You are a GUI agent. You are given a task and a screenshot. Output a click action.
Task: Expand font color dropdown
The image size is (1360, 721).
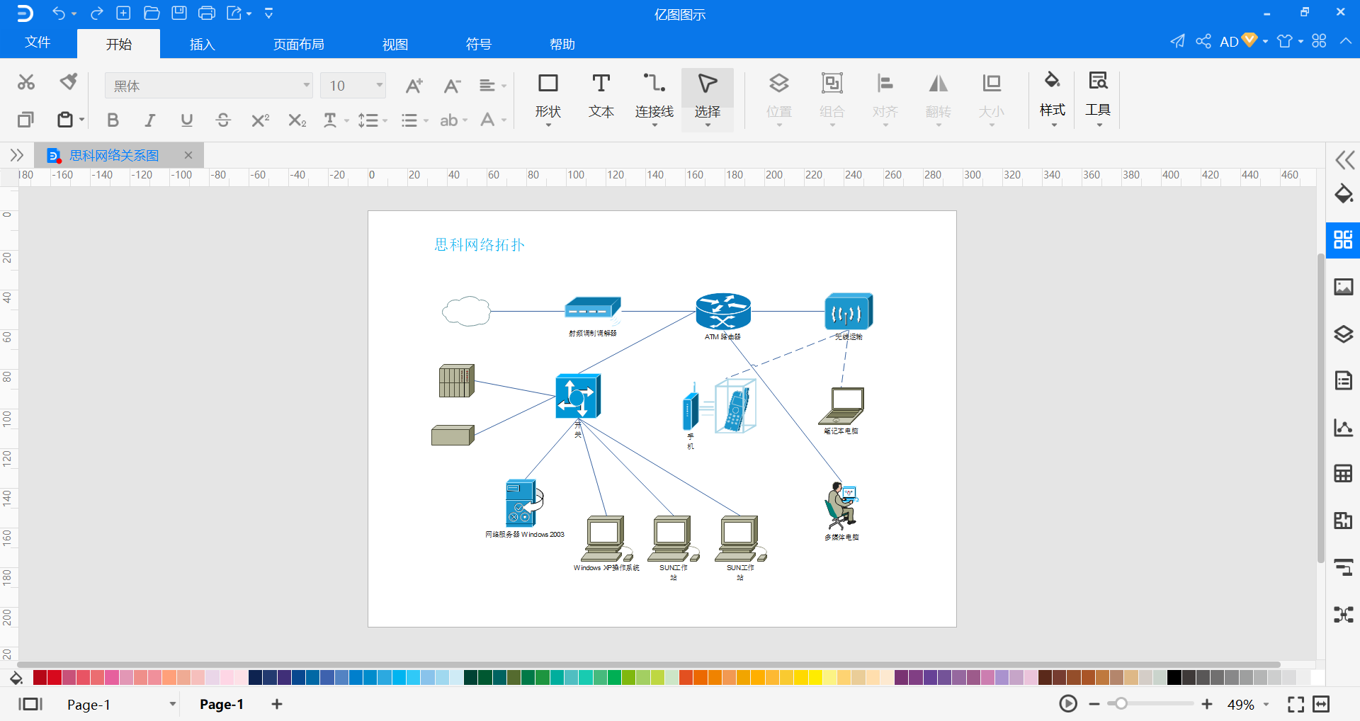(x=504, y=121)
